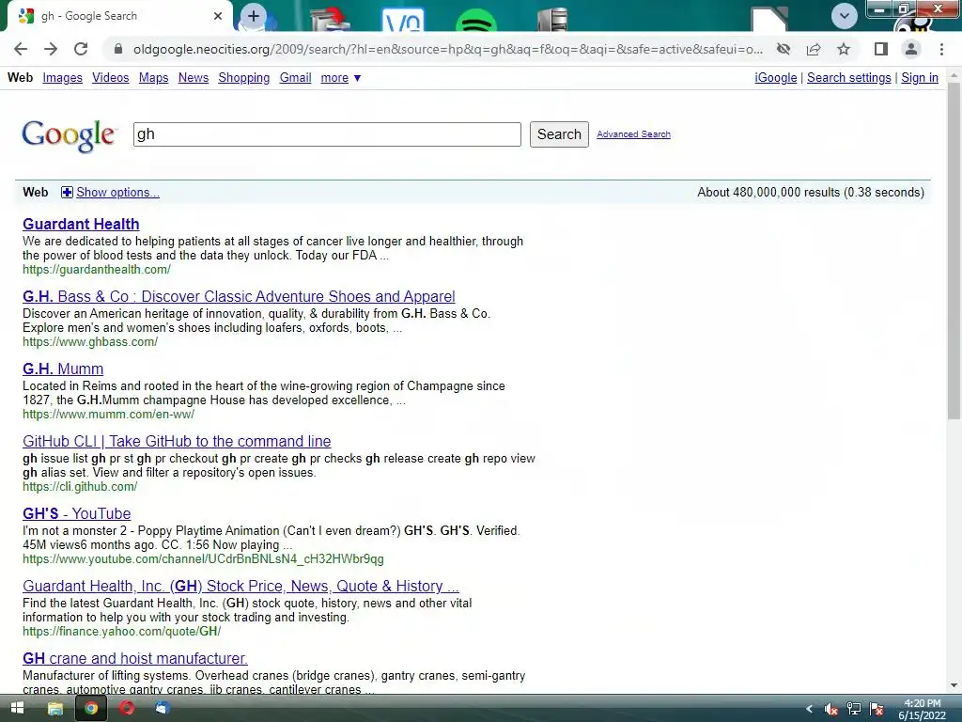Viewport: 962px width, 722px height.
Task: Click the cli.github.com green URL
Action: (80, 487)
